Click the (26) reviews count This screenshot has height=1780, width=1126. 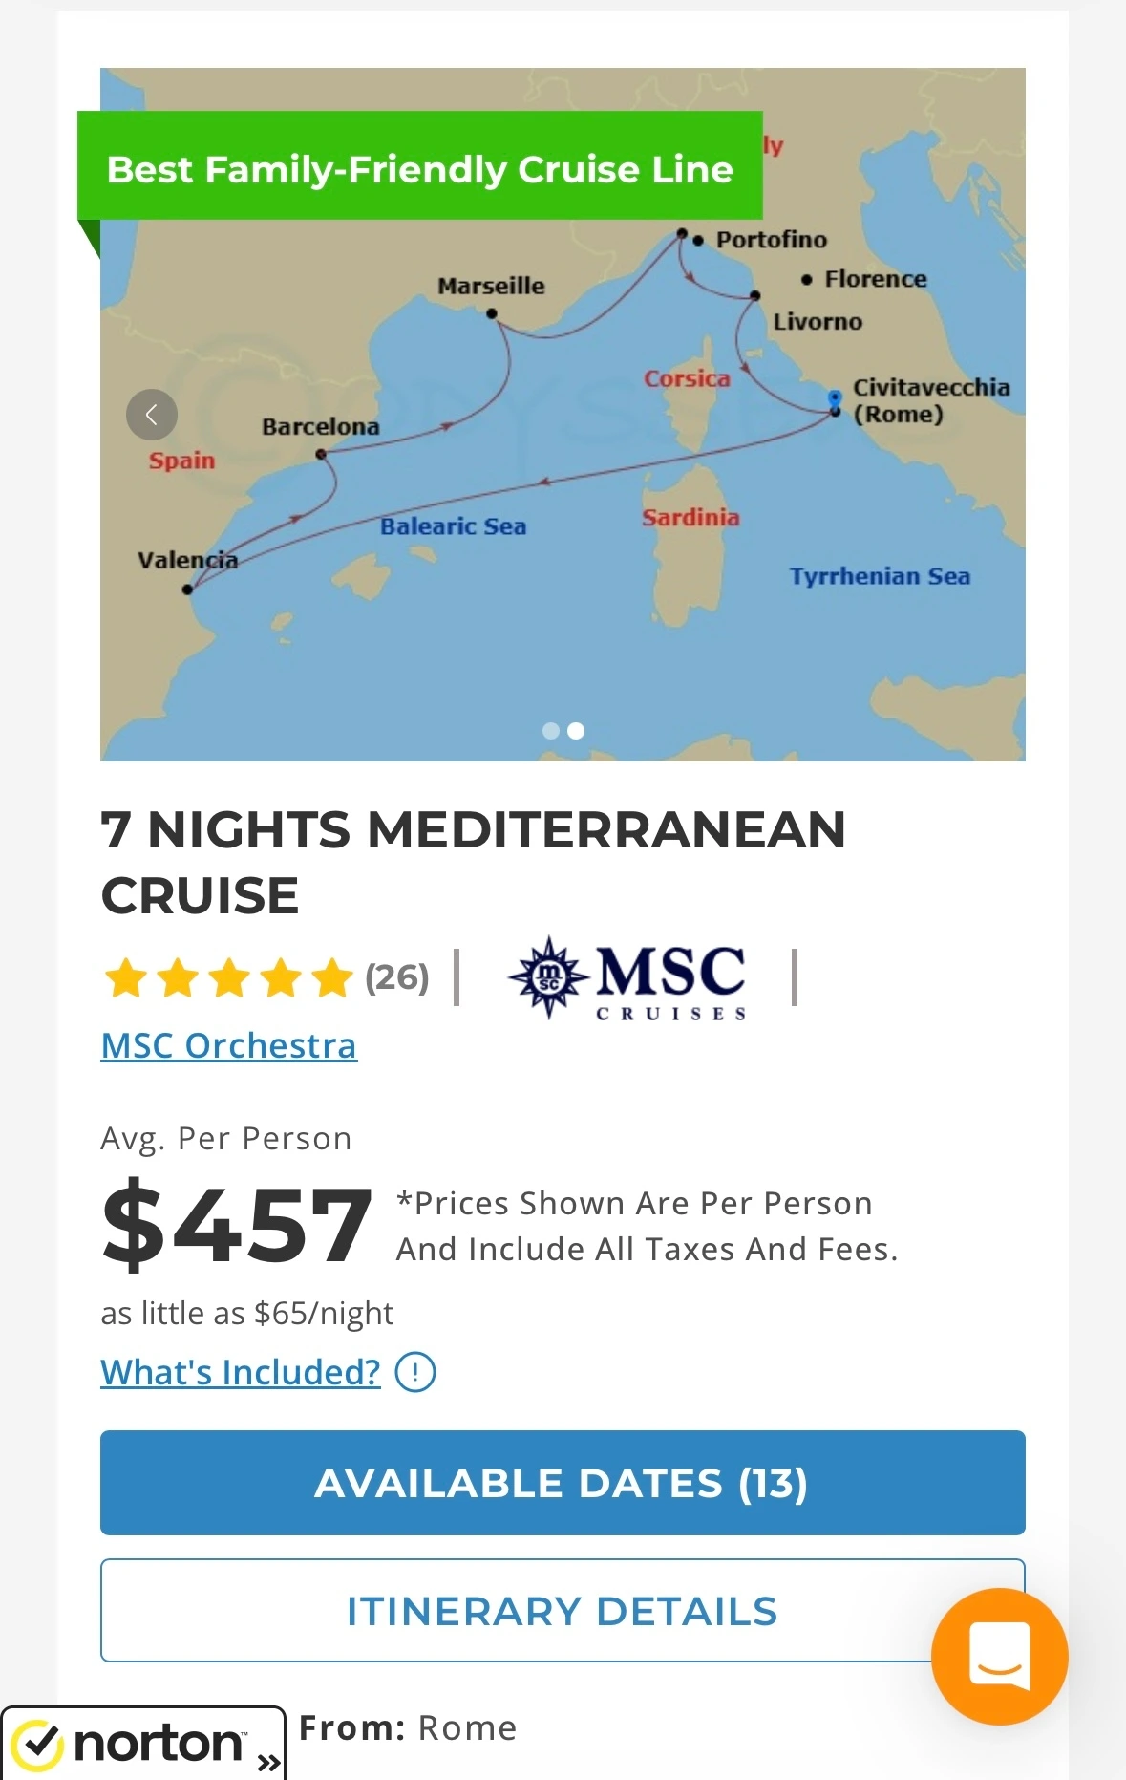point(397,977)
